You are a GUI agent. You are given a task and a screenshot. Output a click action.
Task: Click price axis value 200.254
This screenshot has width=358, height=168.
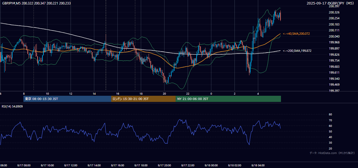[334, 18]
